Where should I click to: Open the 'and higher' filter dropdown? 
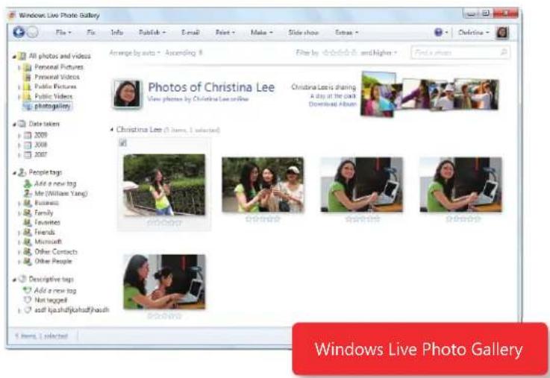click(379, 53)
